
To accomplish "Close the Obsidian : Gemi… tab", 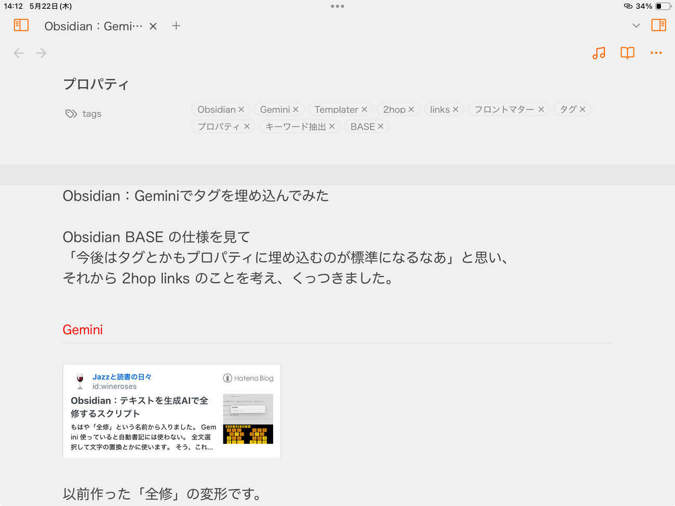I will (x=153, y=26).
